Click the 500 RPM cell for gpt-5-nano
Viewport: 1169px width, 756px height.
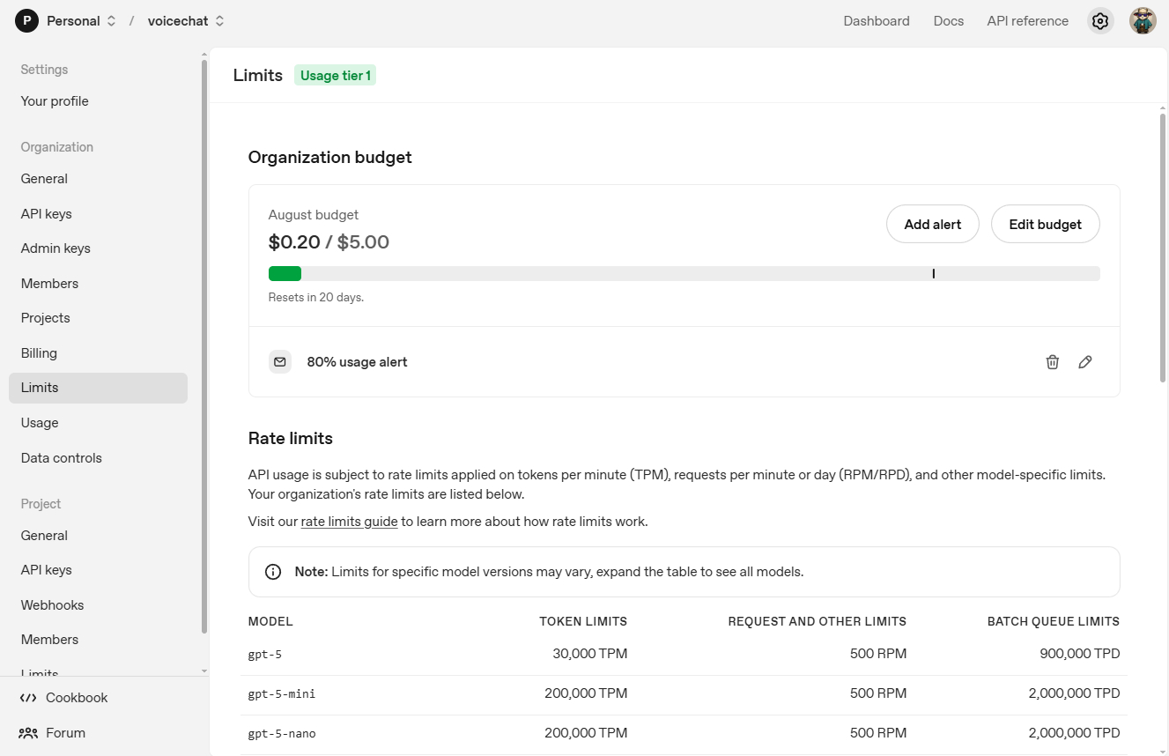point(878,733)
